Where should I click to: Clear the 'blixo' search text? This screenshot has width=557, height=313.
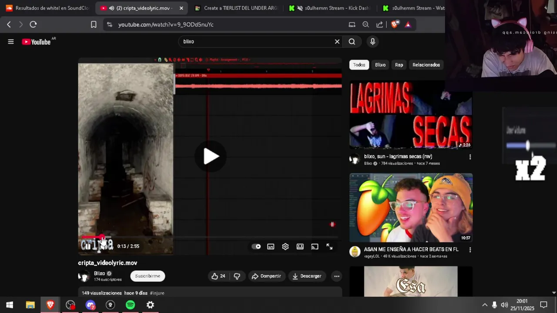(337, 42)
